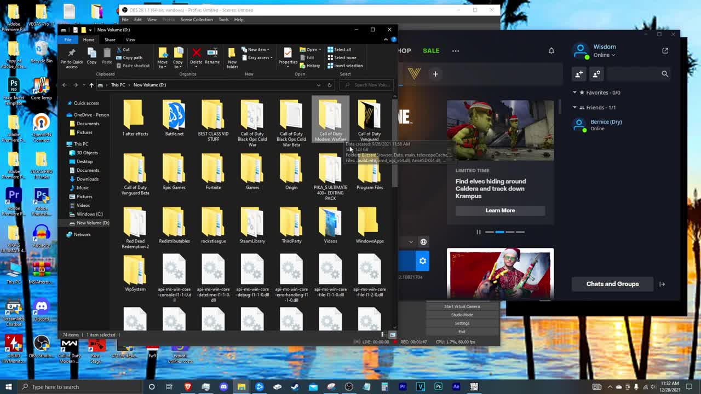The width and height of the screenshot is (701, 394).
Task: Click the OBS Settings button
Action: (462, 323)
